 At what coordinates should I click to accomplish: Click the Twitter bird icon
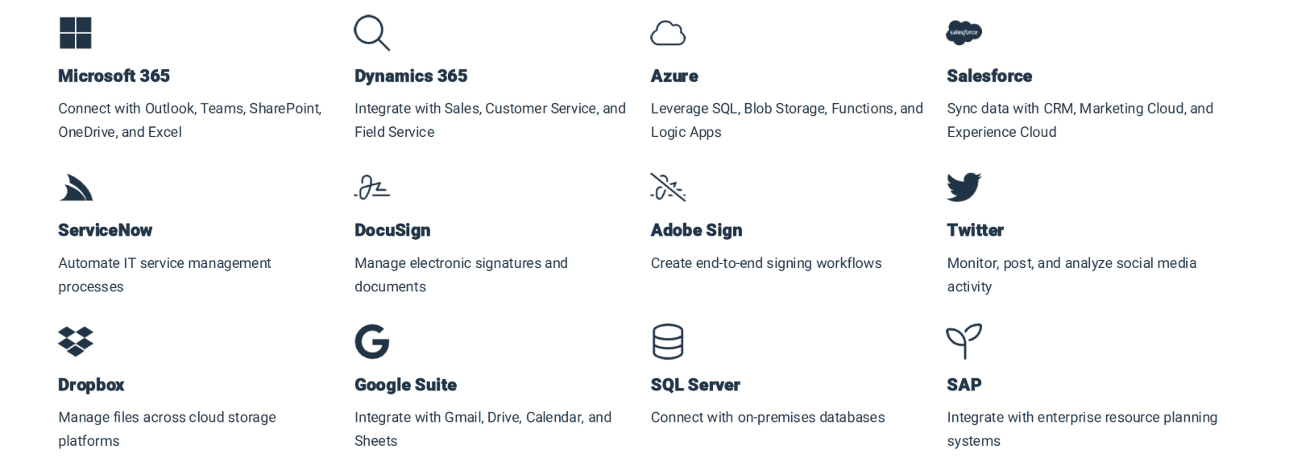click(964, 187)
